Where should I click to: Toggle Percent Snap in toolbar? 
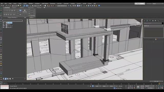point(52,6)
